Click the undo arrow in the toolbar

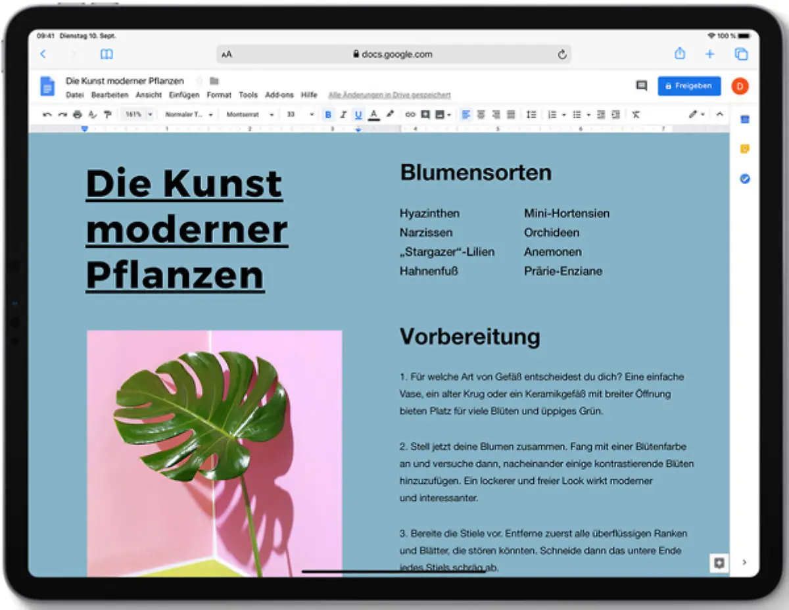coord(47,114)
